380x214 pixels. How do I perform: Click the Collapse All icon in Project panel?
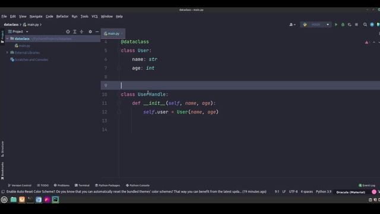81,32
